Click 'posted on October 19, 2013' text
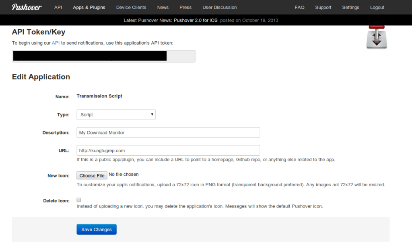 tap(249, 20)
